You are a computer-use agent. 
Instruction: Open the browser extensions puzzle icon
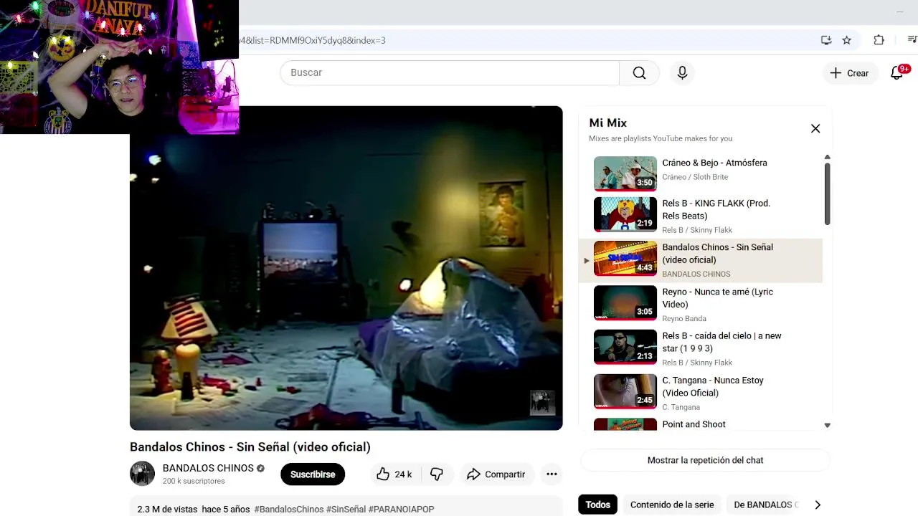coord(879,40)
